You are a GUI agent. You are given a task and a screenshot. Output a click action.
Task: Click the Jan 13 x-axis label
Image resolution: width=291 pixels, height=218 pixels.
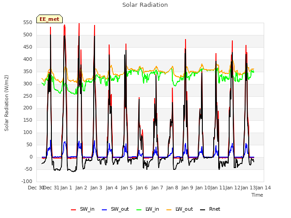click(248, 188)
